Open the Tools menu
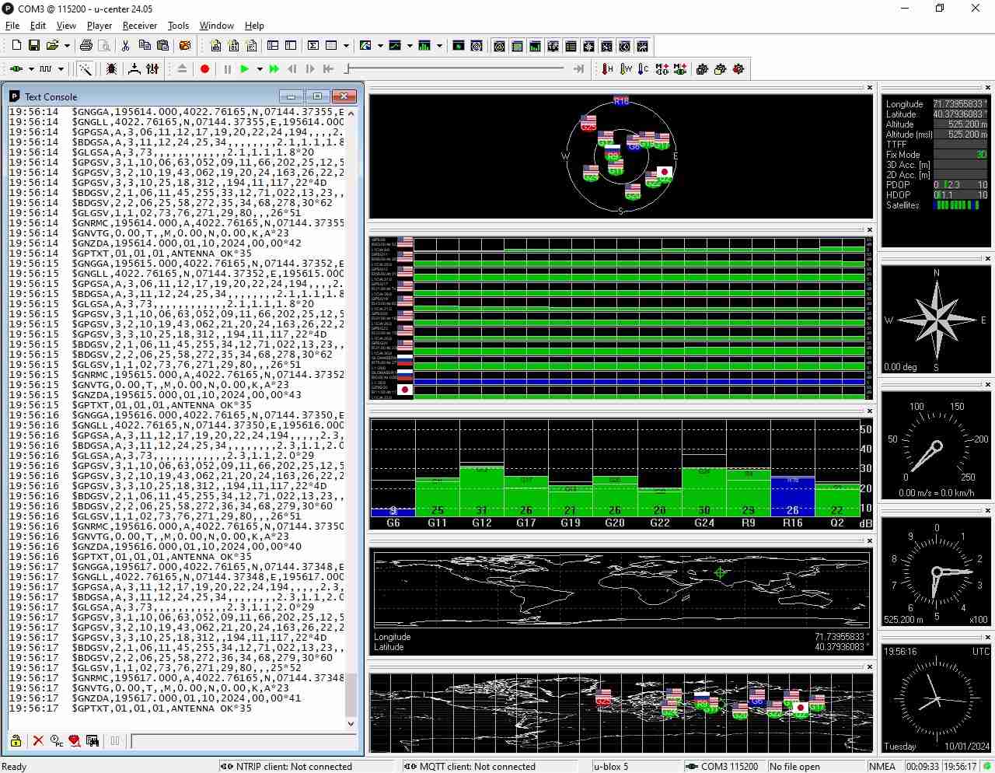 178,26
